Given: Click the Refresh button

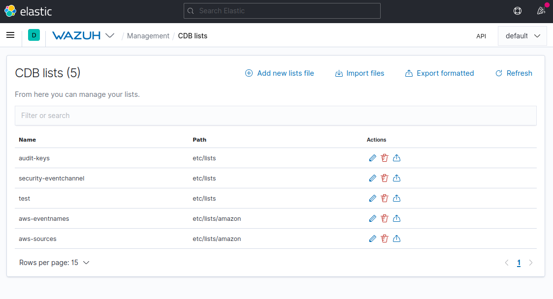Looking at the screenshot, I should 514,73.
